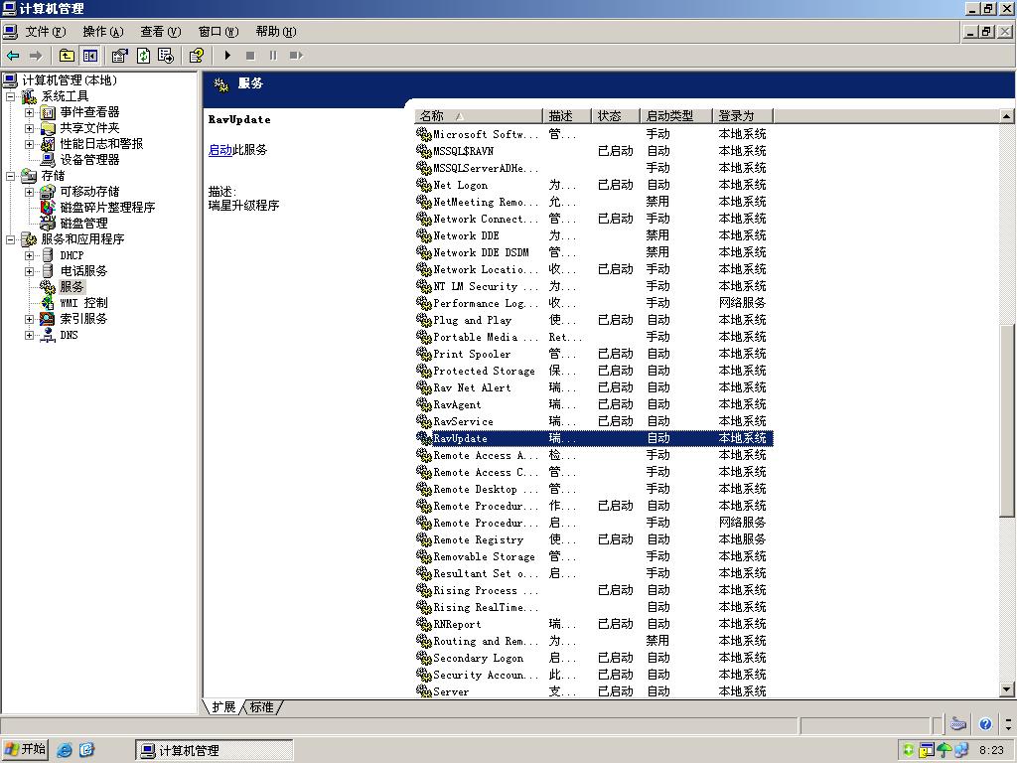The image size is (1017, 763).
Task: Click the services list scroll up arrow
Action: [1006, 117]
